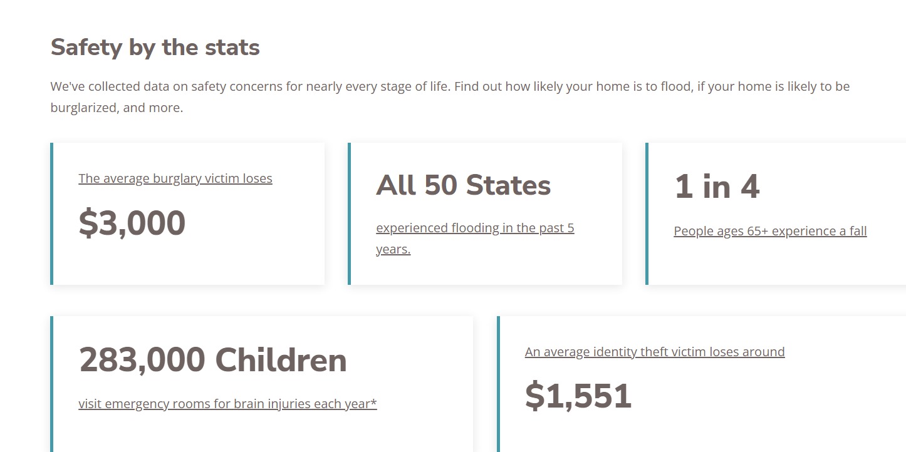Open 'experienced flooding in the past 5 years' link

(x=475, y=228)
